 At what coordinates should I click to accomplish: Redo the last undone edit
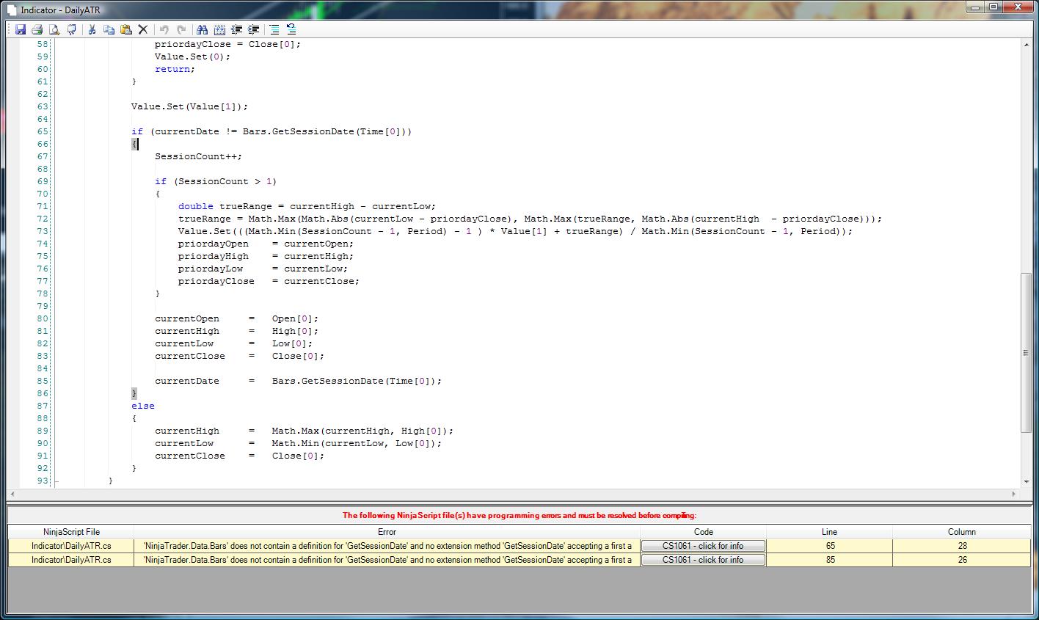[x=181, y=29]
